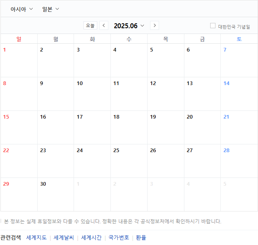Select date 7 in the first week

225,50
